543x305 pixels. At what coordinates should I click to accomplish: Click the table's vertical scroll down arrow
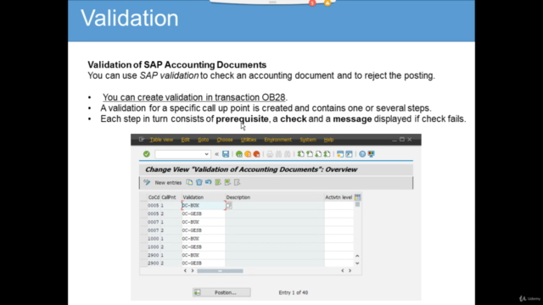coord(357,263)
